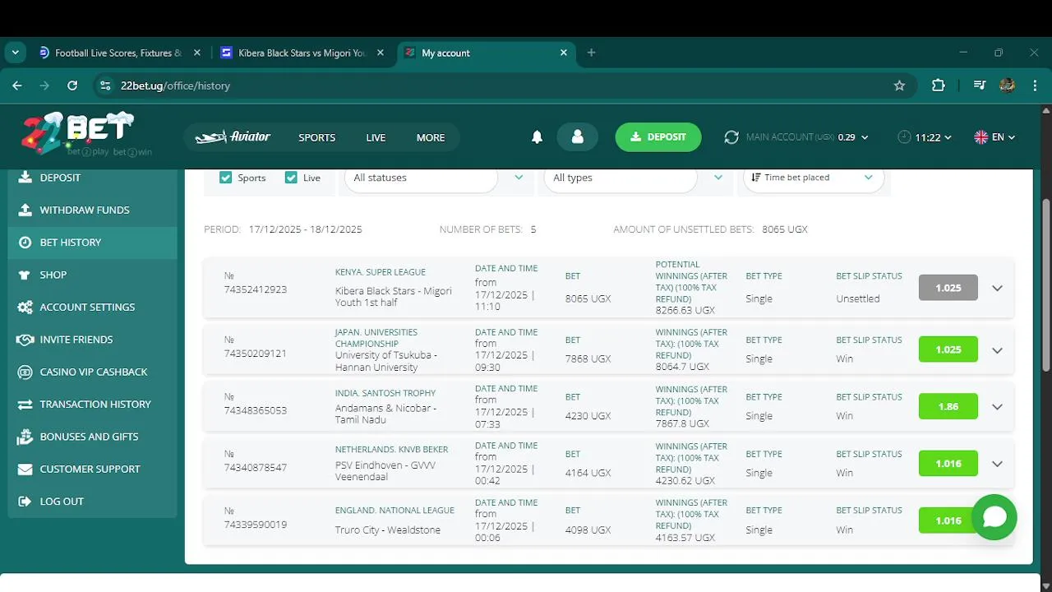Click the ENGLAND. NATIONAL LEAGUE label
The width and height of the screenshot is (1052, 592).
point(394,511)
